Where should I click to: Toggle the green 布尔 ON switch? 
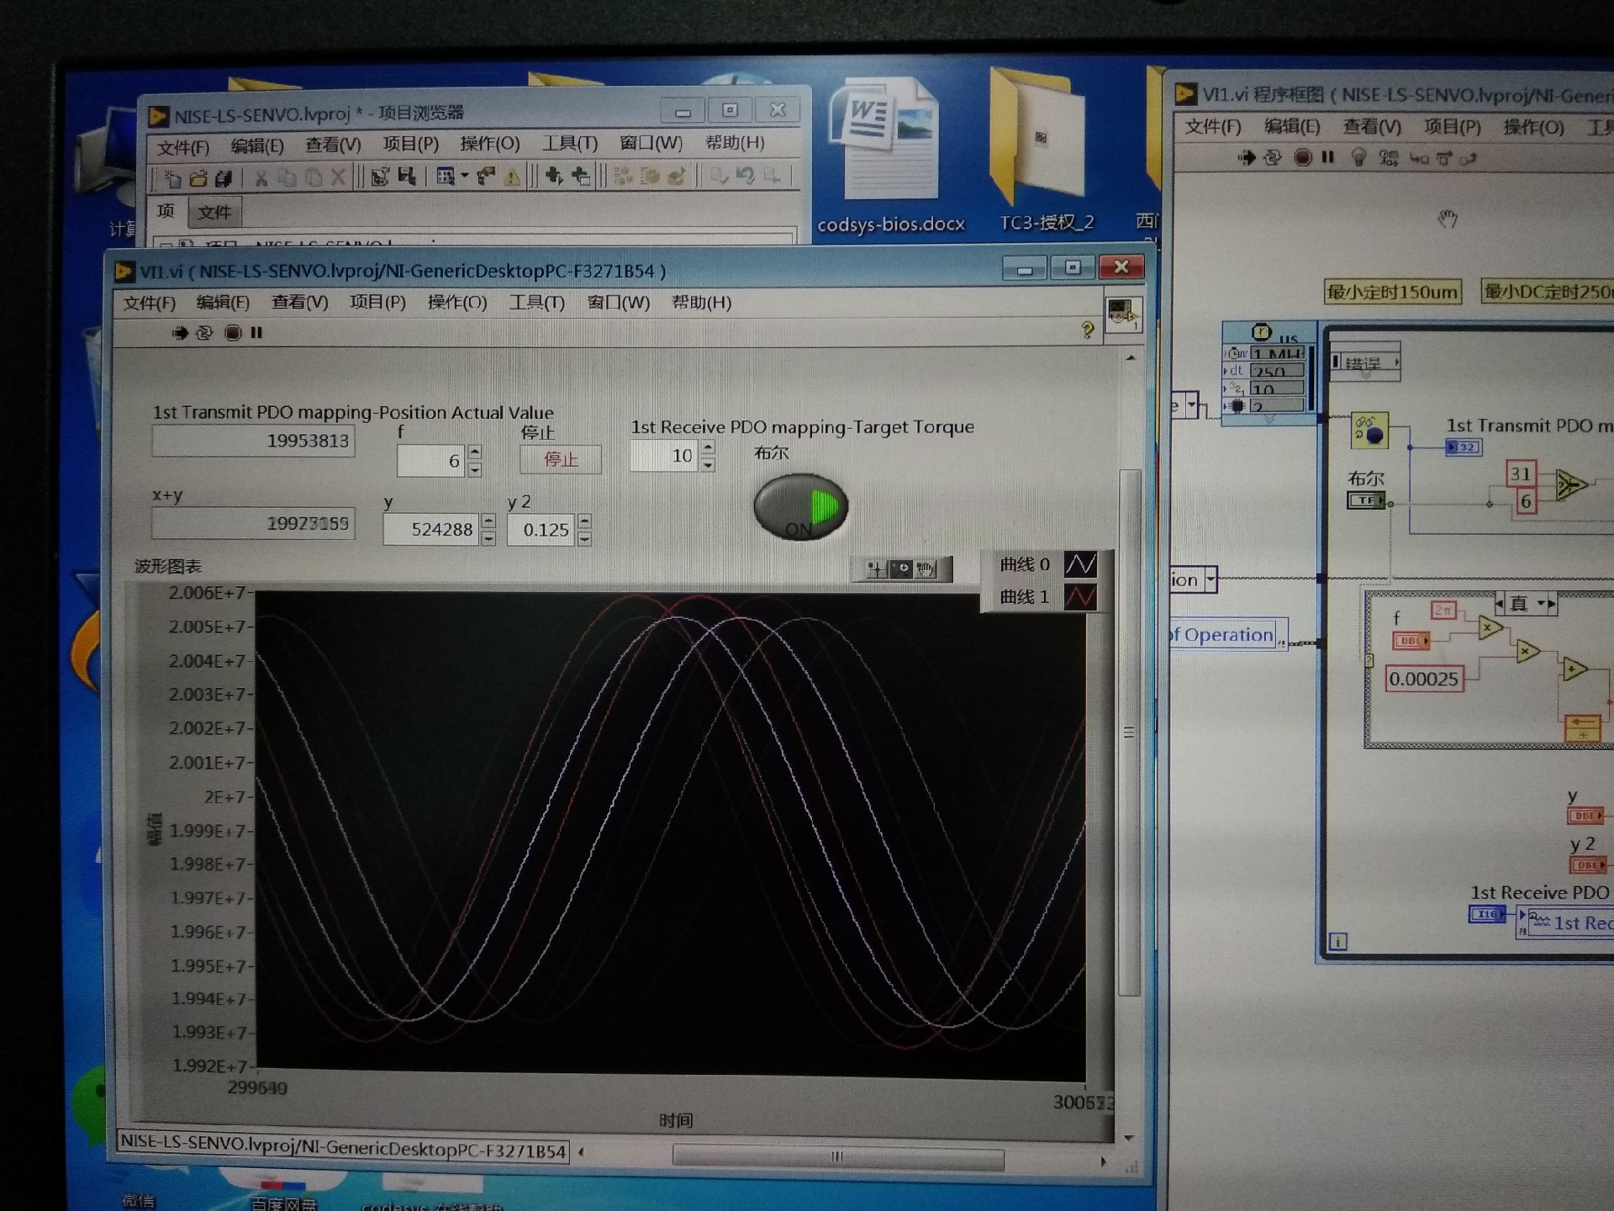800,506
